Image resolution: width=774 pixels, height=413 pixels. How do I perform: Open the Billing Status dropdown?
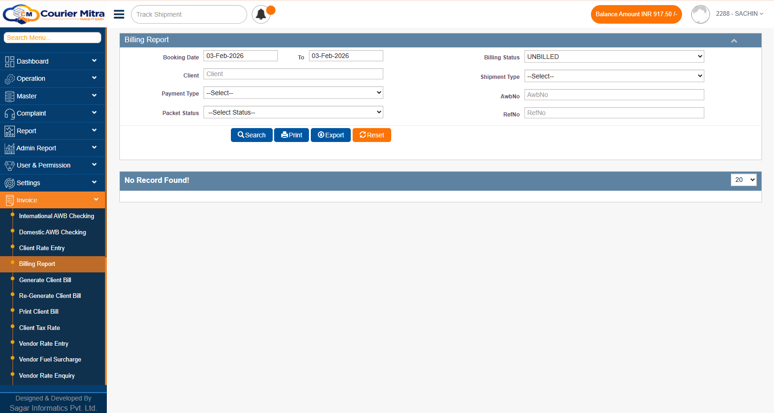[x=614, y=57]
